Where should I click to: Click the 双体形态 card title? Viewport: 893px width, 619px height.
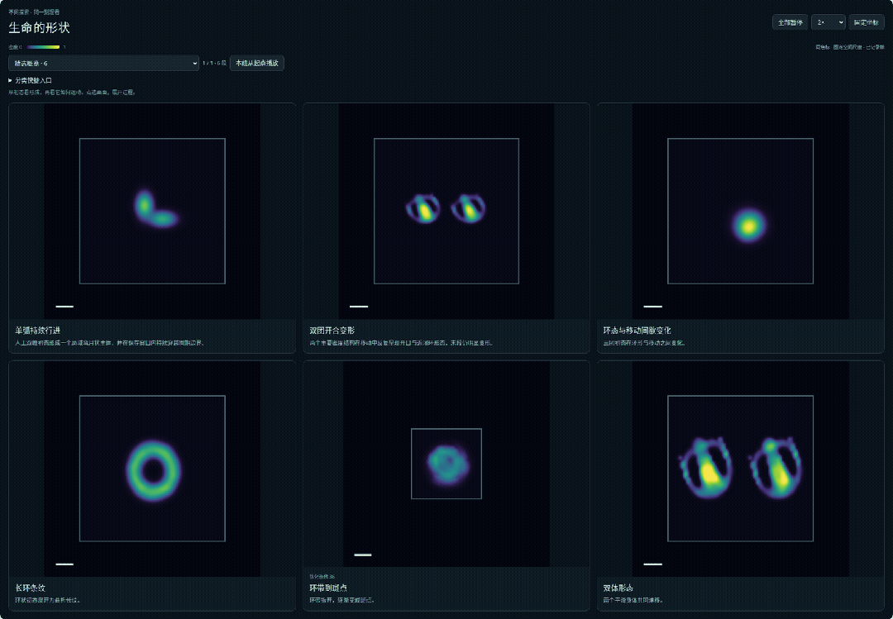(x=618, y=588)
